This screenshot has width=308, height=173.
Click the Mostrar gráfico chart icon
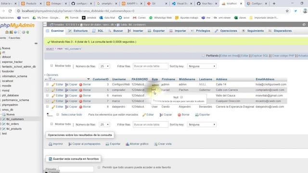(x=127, y=144)
